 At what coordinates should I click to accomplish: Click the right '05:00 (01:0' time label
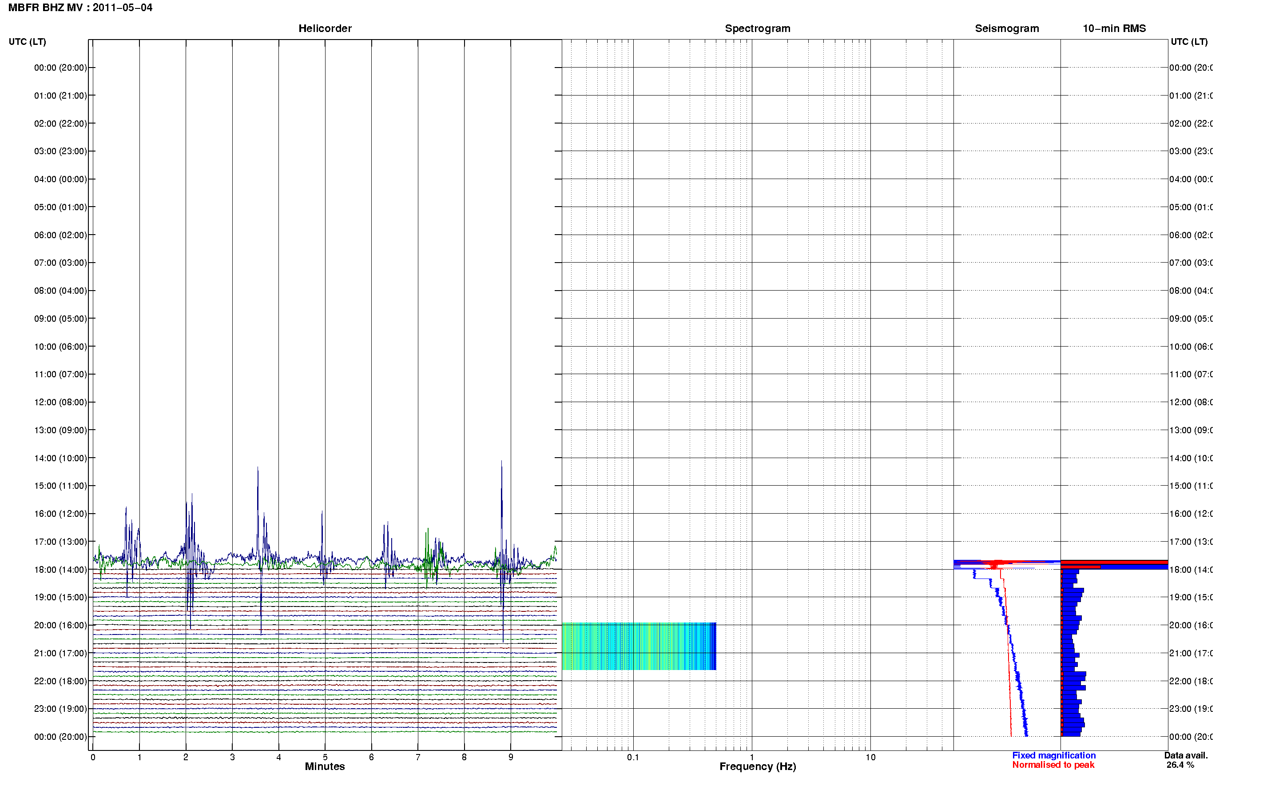pos(1191,207)
